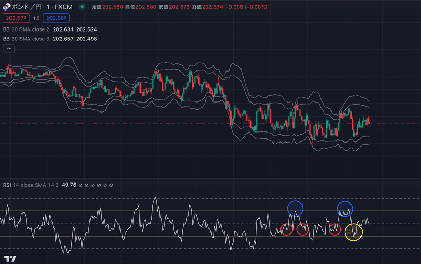This screenshot has width=421, height=264.
Task: Select the BB 20 SMA close 2 indicator legend
Action: tap(26, 29)
